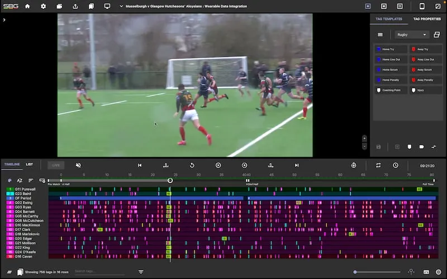The image size is (447, 279).
Task: Click the Away Penalty tag button
Action: tap(426, 80)
